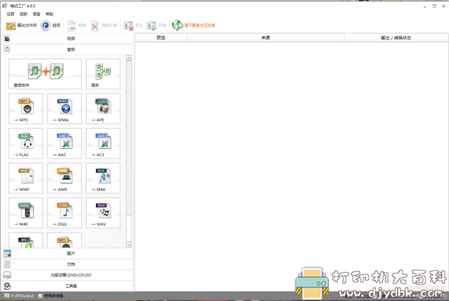Image resolution: width=449 pixels, height=301 pixels.
Task: Click the start (开始) toolbar button
Action: tap(157, 25)
